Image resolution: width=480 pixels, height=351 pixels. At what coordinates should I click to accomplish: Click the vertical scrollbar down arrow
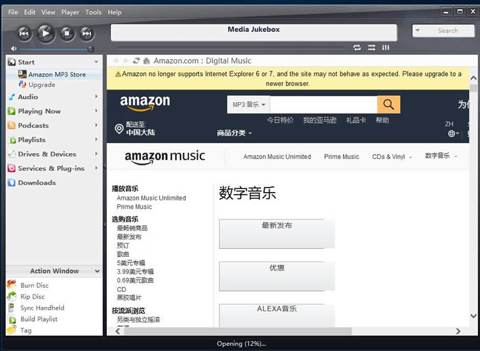[x=473, y=316]
